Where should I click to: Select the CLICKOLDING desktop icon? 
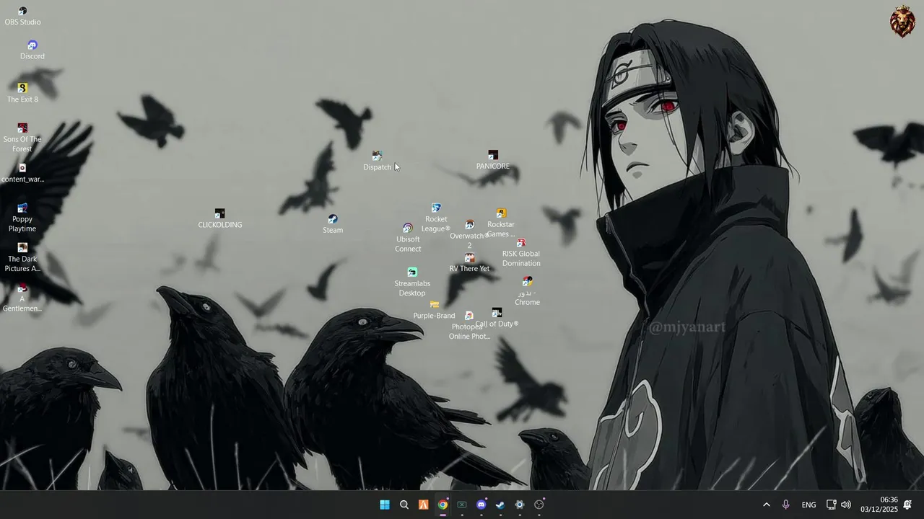[220, 218]
